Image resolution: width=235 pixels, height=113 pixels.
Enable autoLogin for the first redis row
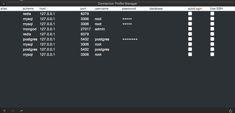(190, 14)
